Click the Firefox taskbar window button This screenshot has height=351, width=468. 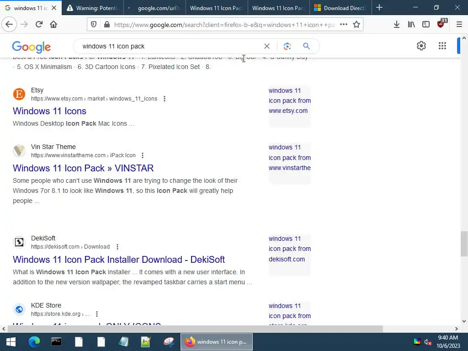click(217, 342)
